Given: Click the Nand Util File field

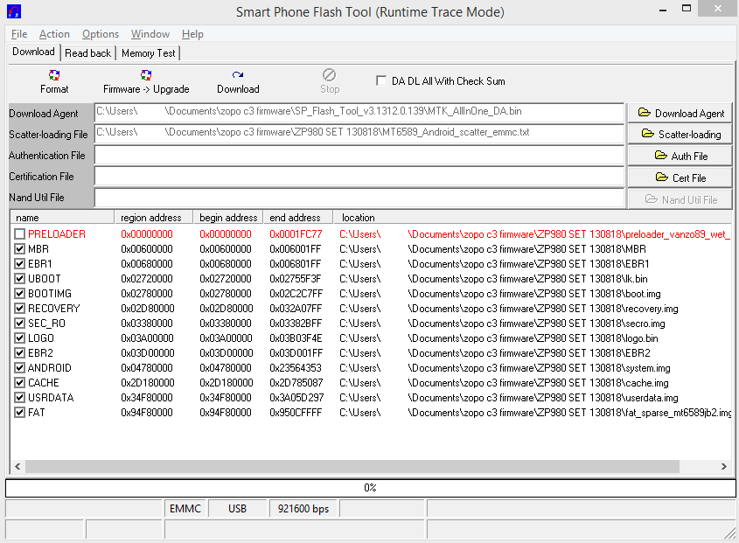Looking at the screenshot, I should pos(359,198).
